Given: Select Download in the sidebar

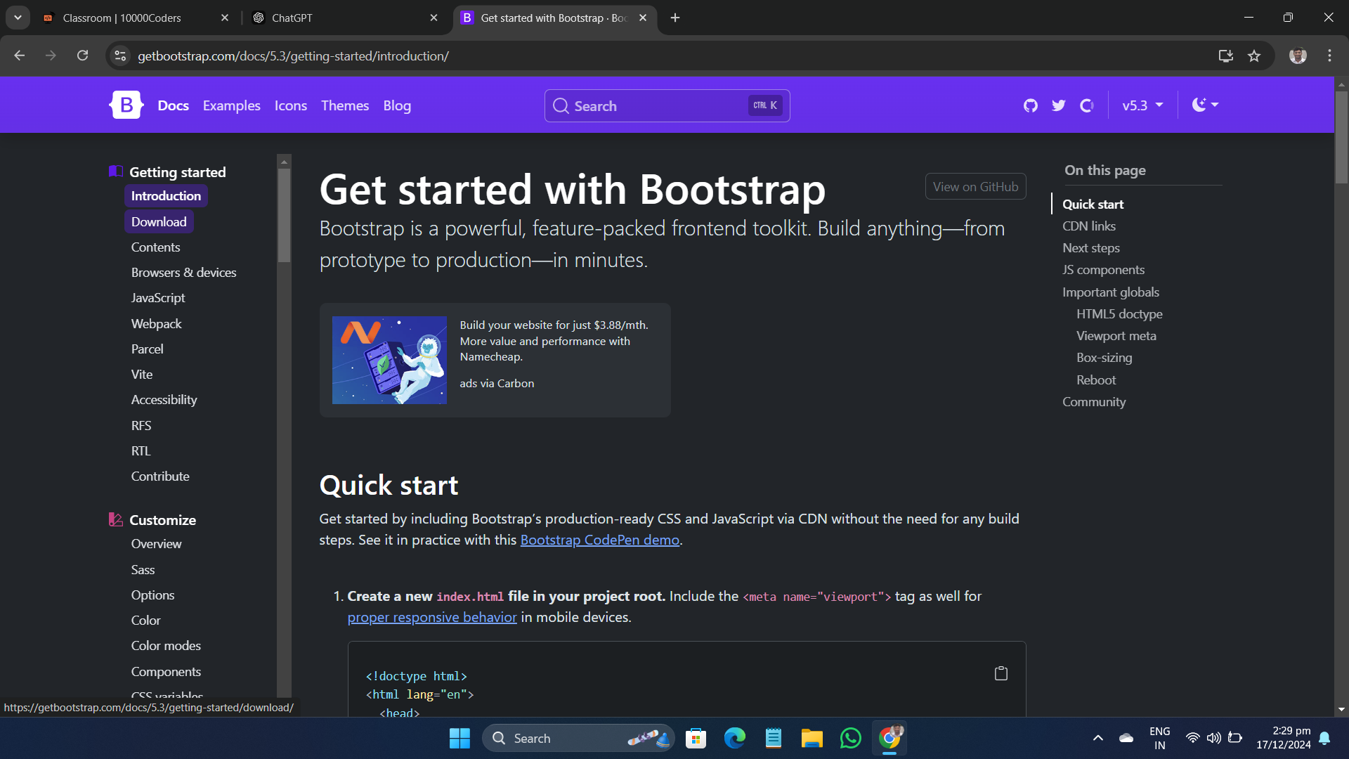Looking at the screenshot, I should pos(159,221).
